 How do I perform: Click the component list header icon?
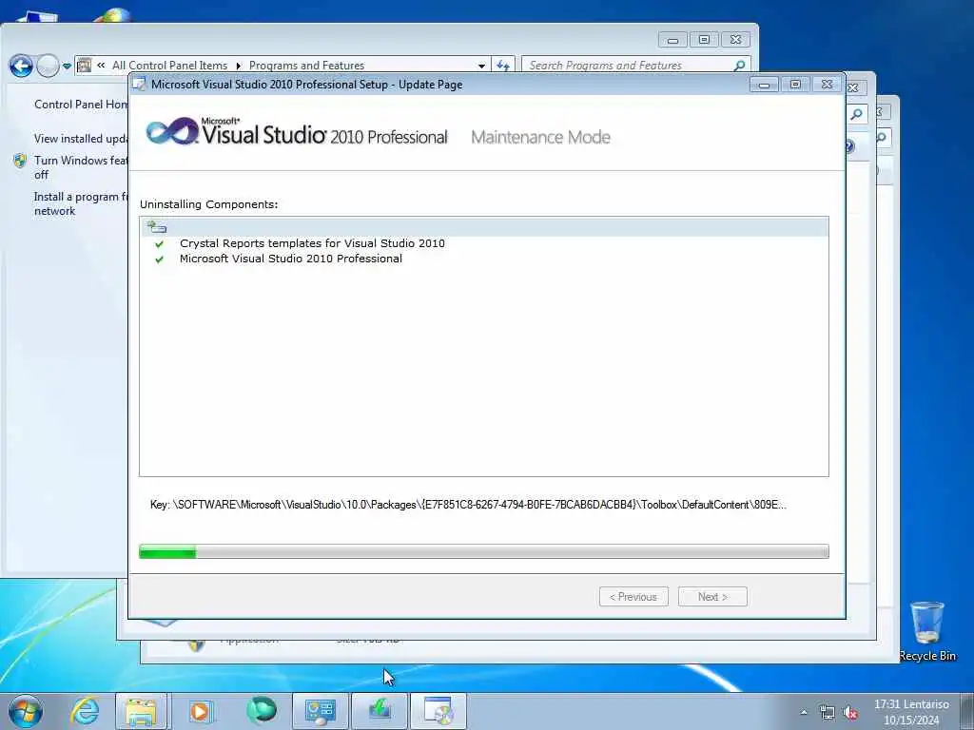(157, 226)
